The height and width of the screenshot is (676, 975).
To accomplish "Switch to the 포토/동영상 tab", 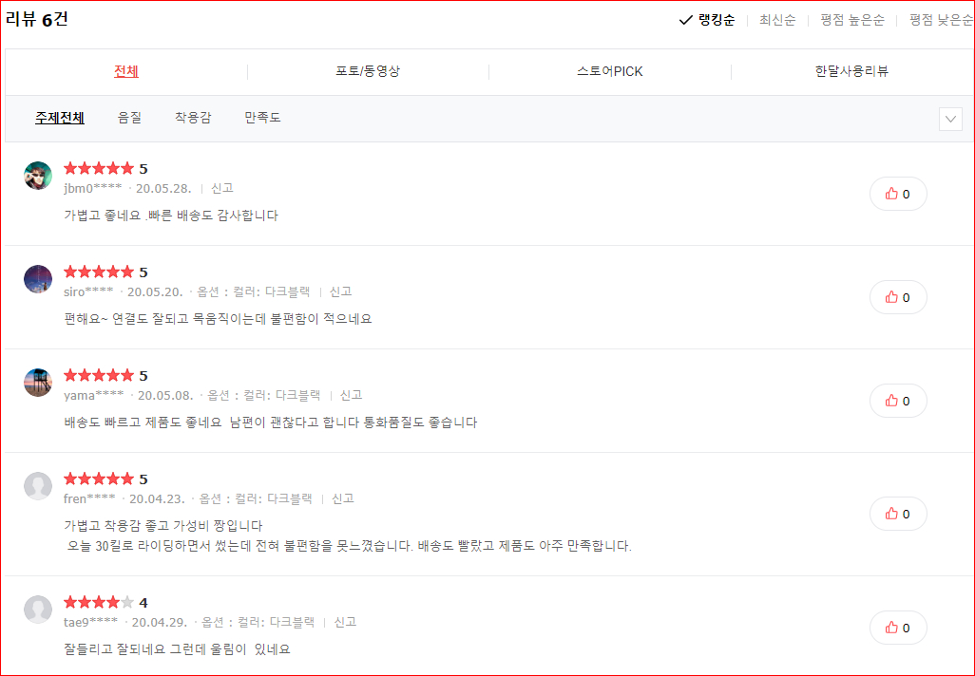I will coord(366,70).
